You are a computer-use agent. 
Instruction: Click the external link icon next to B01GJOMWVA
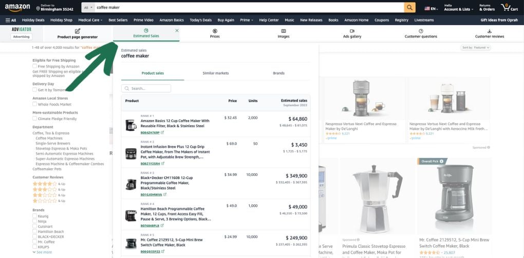(x=165, y=194)
